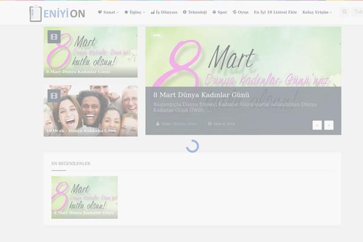Click the 10 Ocak - Dünya Kahkaha Günü caption
Screen dimensions: 363x242
pos(81,131)
